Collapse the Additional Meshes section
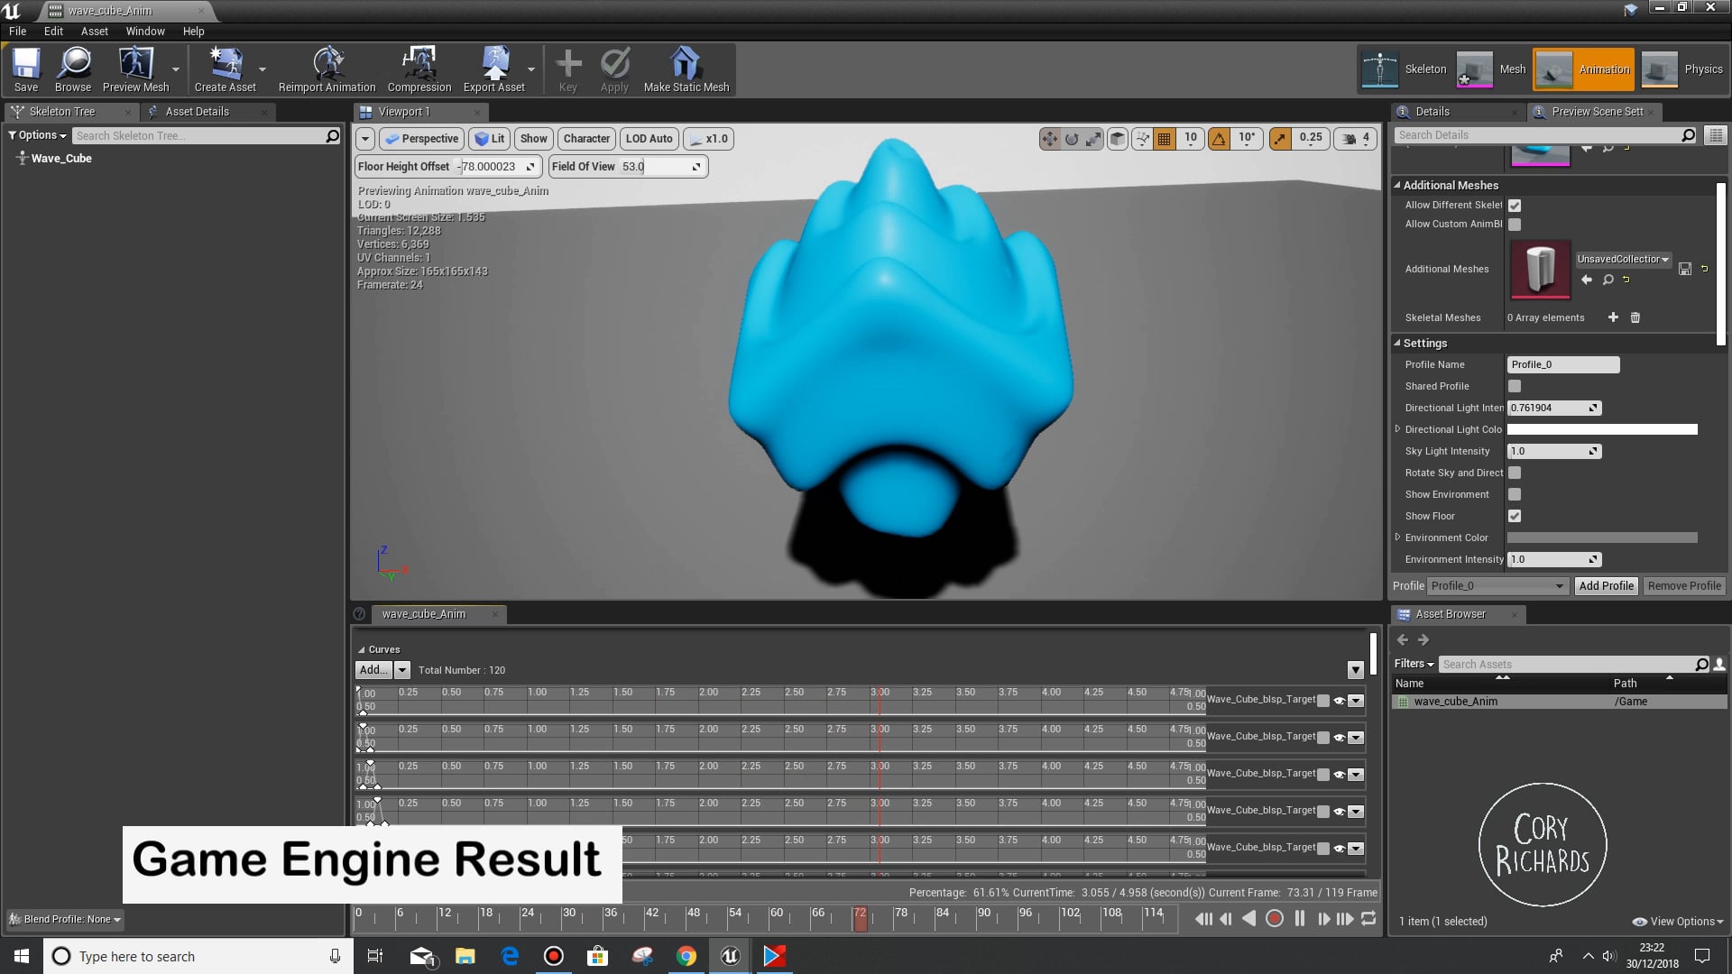Viewport: 1732px width, 974px height. [1397, 185]
